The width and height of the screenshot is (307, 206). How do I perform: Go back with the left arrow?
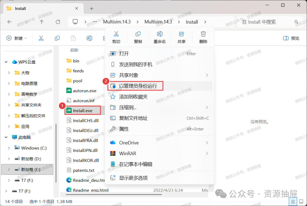click(x=9, y=22)
